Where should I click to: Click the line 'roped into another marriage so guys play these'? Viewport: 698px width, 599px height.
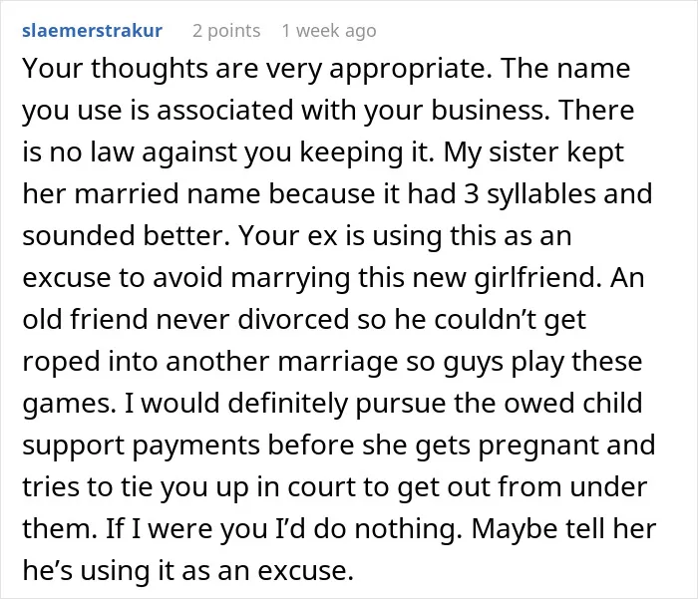tap(332, 362)
